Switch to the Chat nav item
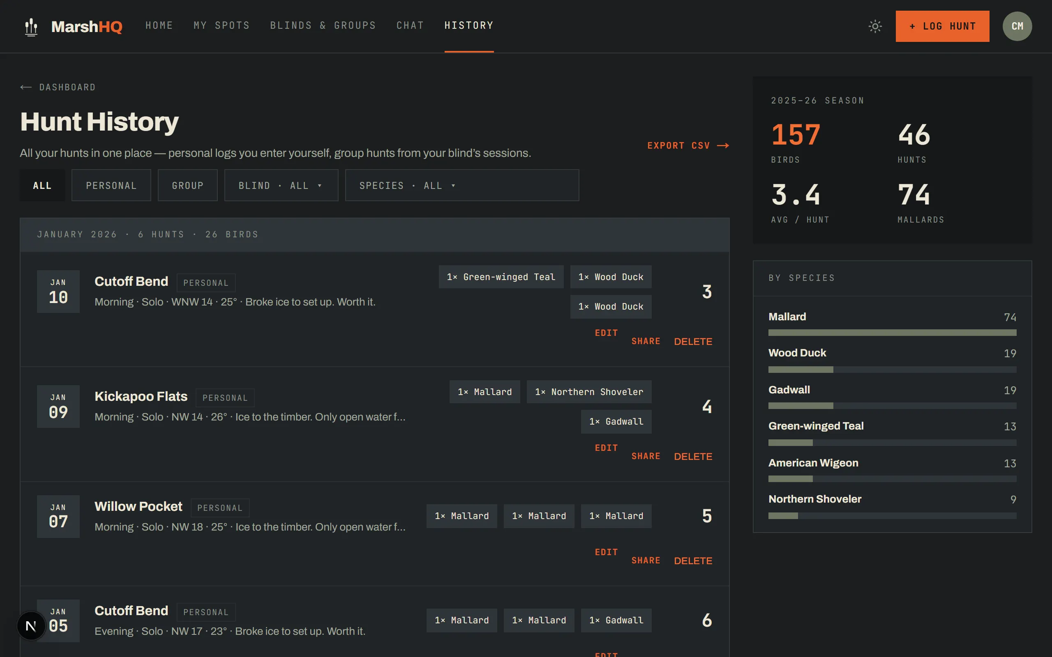This screenshot has width=1052, height=657. [x=410, y=25]
